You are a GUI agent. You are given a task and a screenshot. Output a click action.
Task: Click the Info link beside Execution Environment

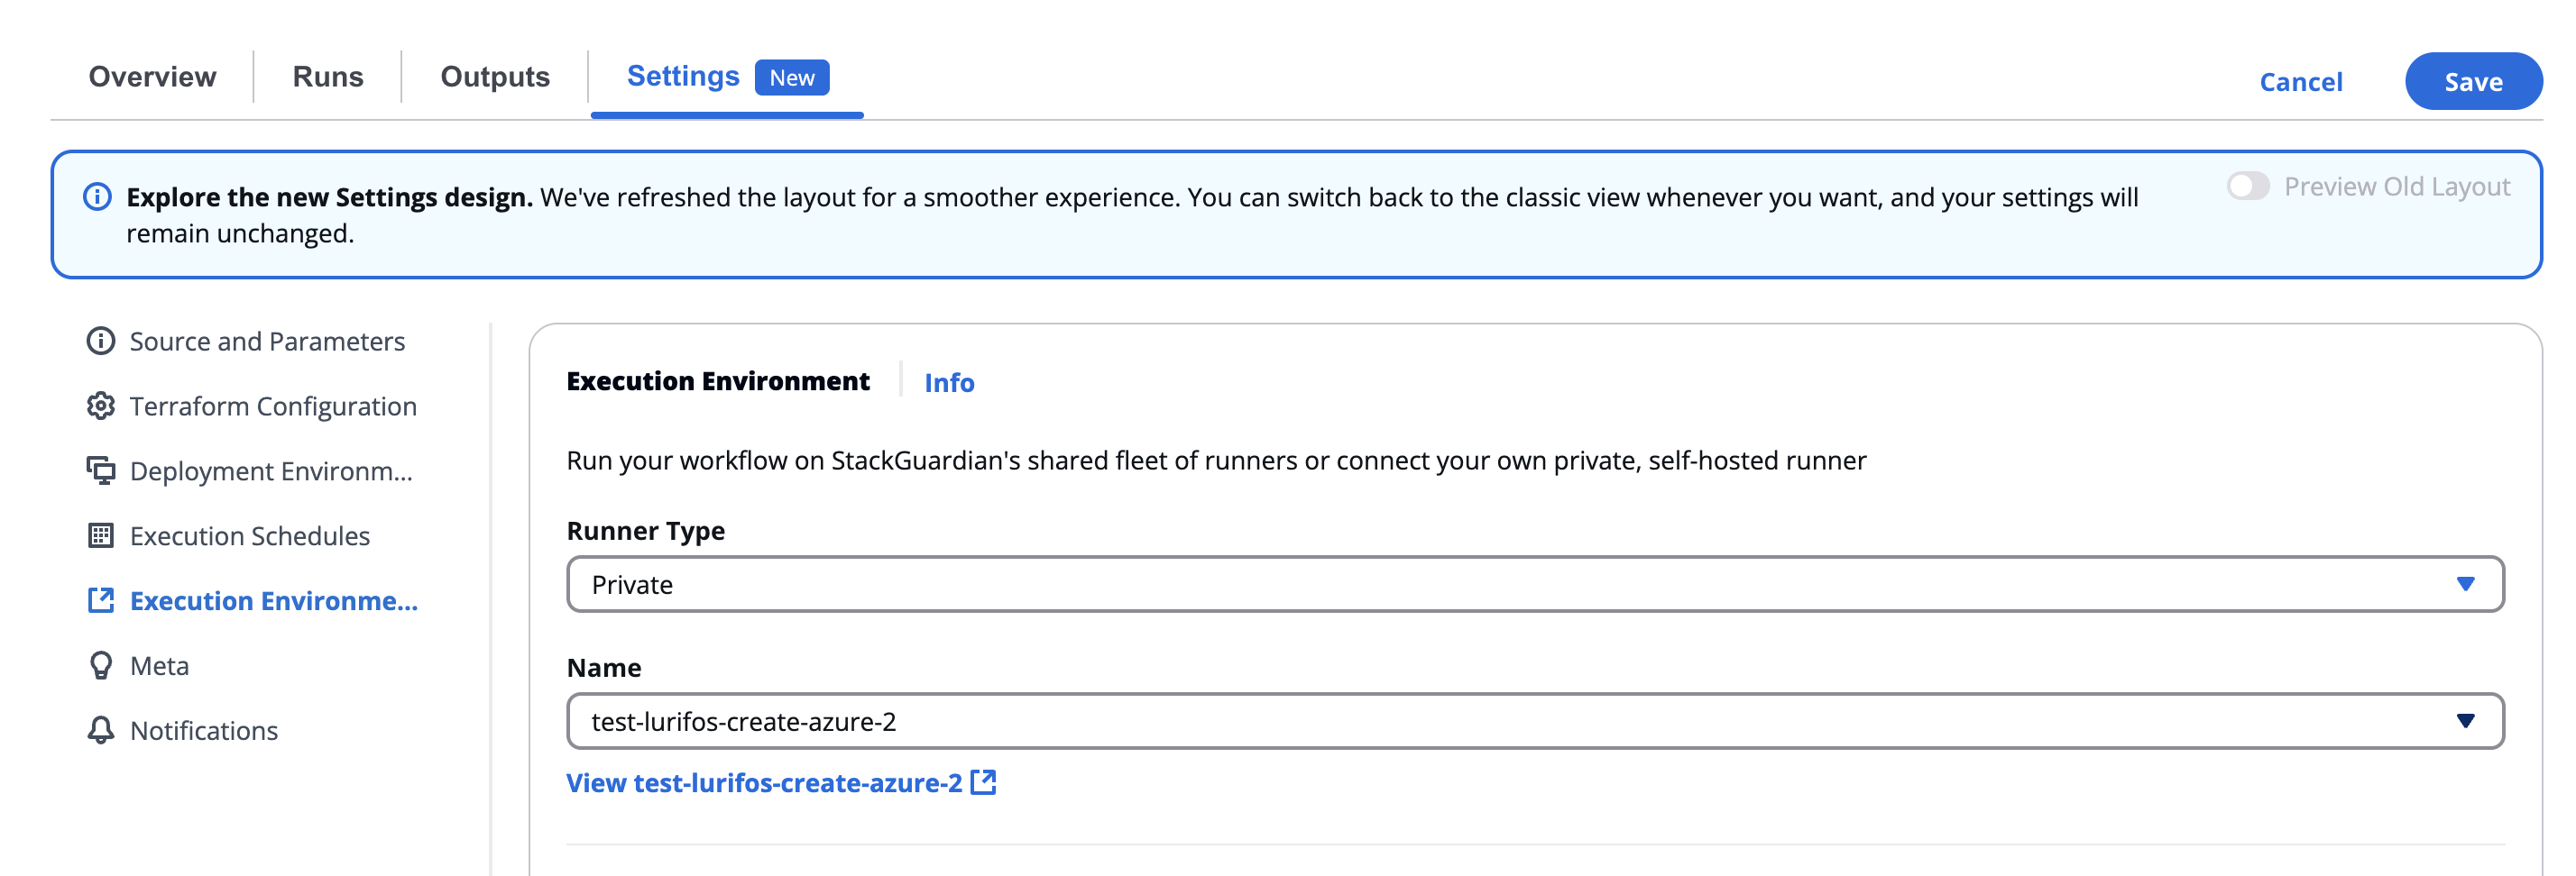pos(948,382)
